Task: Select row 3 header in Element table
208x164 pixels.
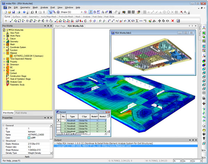Action: 59,126
